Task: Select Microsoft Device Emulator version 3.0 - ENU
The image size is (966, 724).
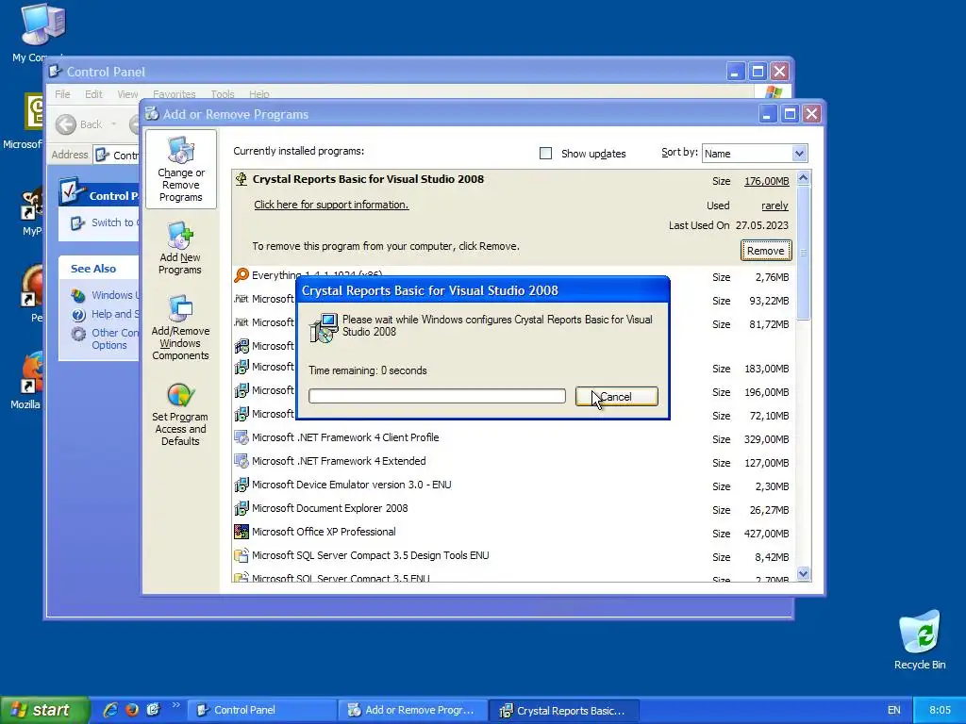Action: 513,485
